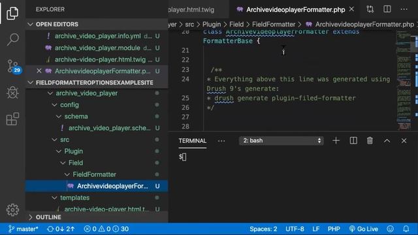Open archive_video_player.module in Open Editors
418x235 pixels.
(x=97, y=48)
